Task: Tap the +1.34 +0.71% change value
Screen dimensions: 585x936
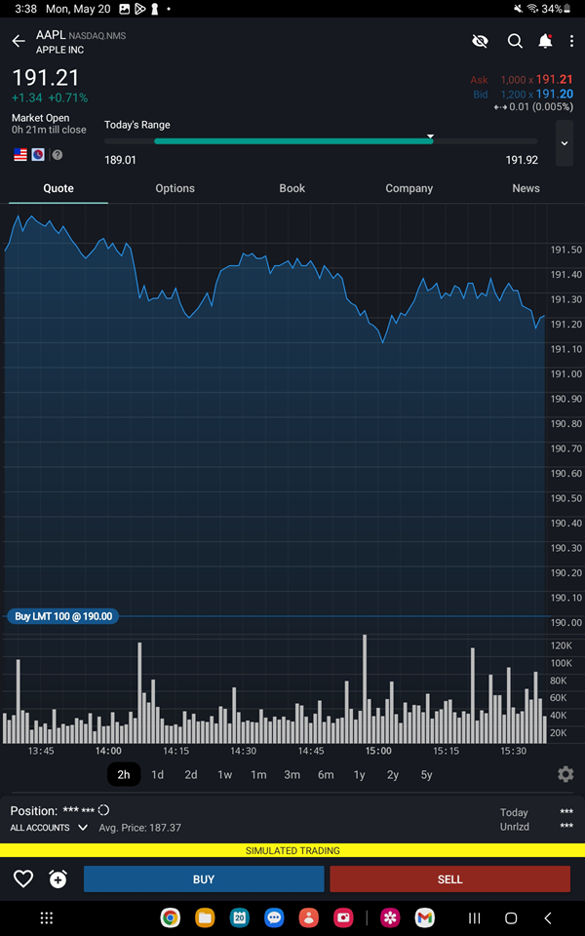Action: pyautogui.click(x=50, y=98)
